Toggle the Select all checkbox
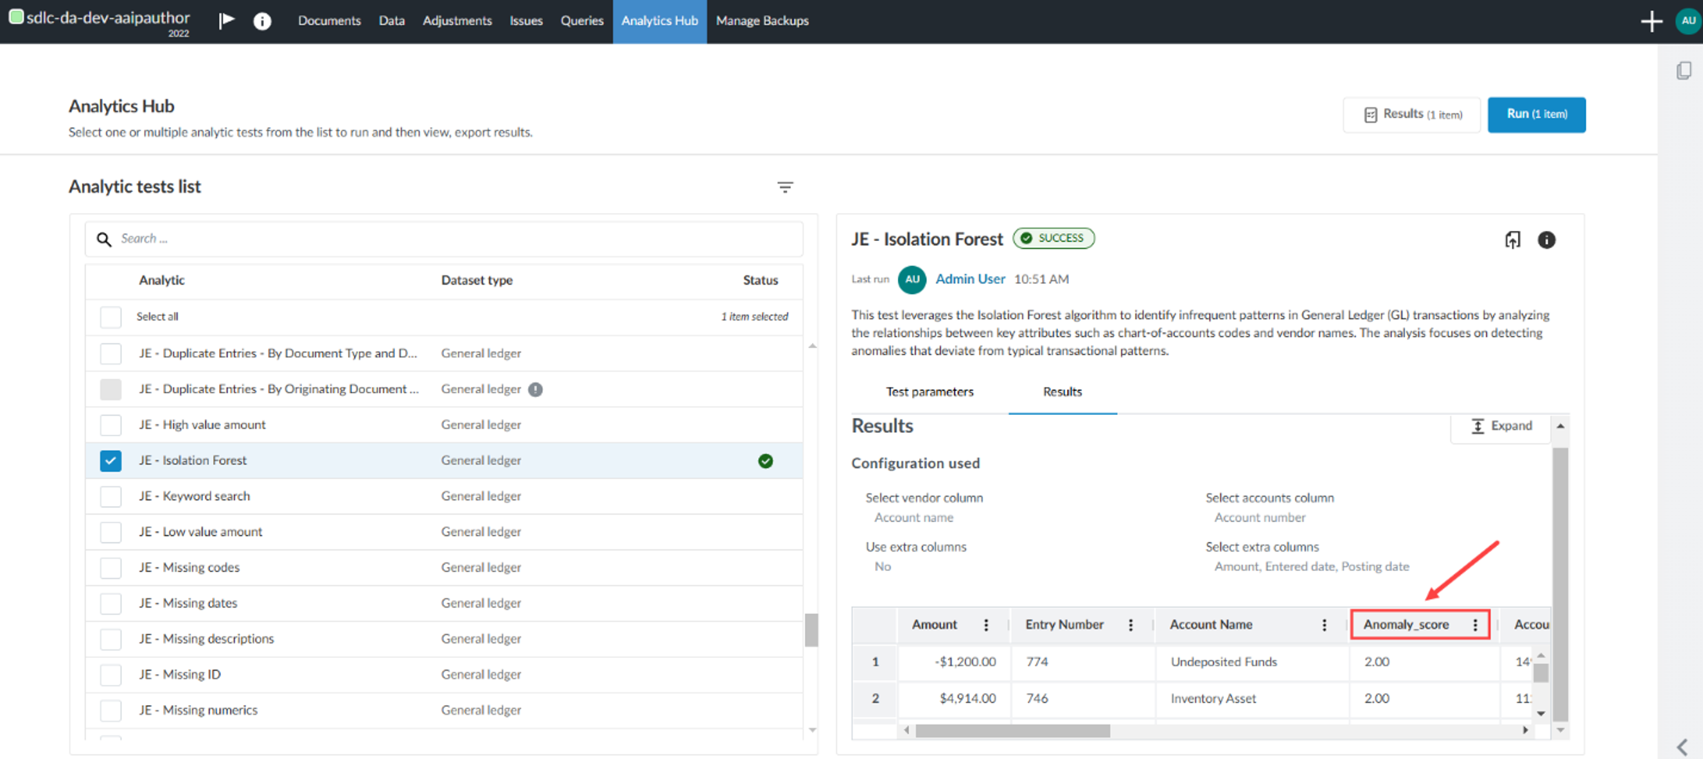This screenshot has height=759, width=1703. point(110,317)
